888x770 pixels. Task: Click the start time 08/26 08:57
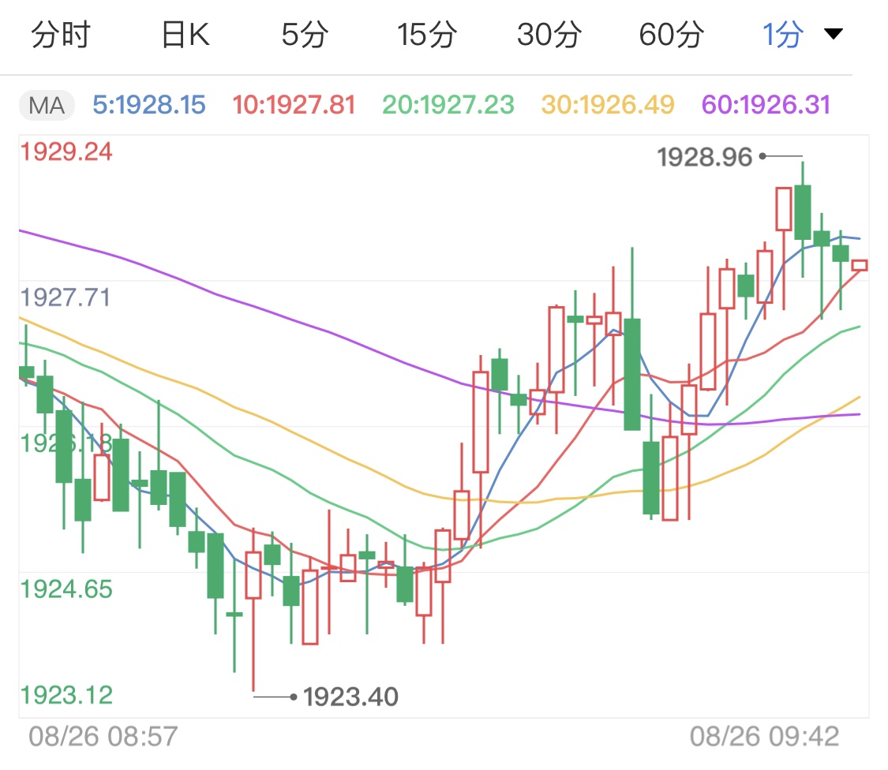103,737
